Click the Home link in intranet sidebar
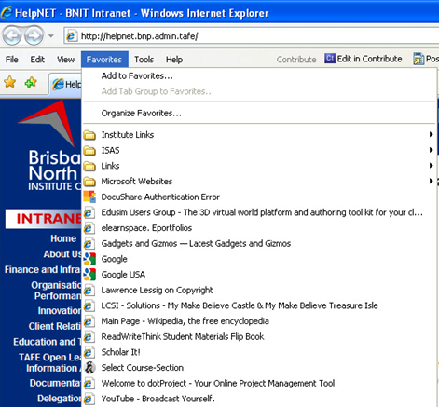 (63, 238)
